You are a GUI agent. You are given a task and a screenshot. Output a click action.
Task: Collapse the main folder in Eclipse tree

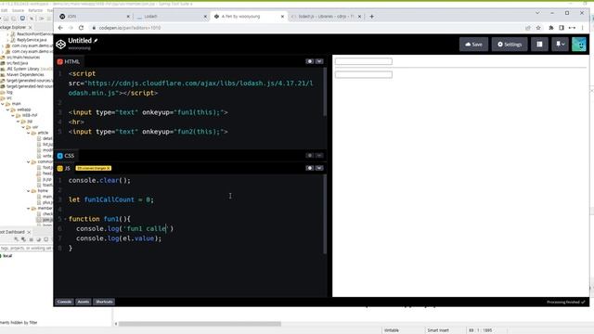click(3, 104)
